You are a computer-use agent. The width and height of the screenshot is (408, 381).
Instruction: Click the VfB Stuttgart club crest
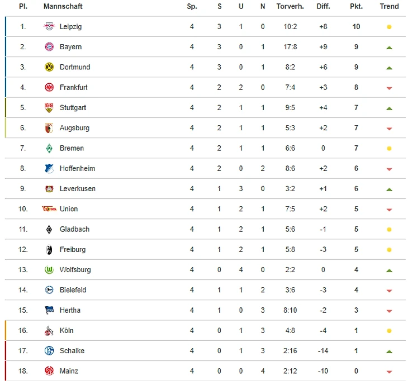tap(49, 108)
